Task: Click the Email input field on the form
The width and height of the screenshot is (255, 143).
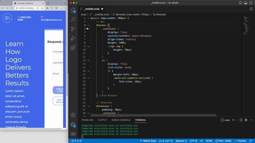Action: click(x=58, y=79)
